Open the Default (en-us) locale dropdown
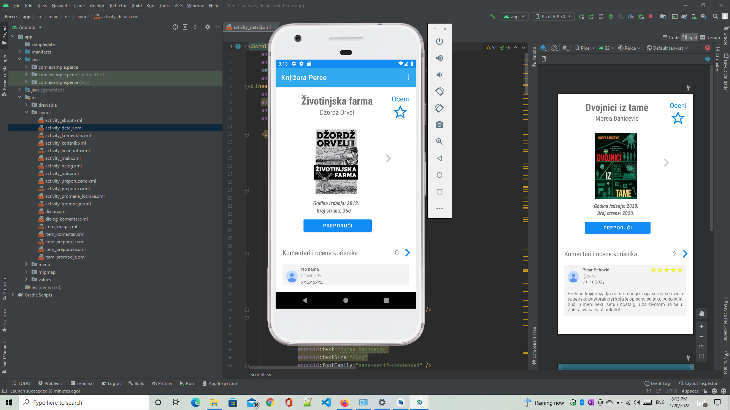The image size is (730, 410). click(667, 48)
